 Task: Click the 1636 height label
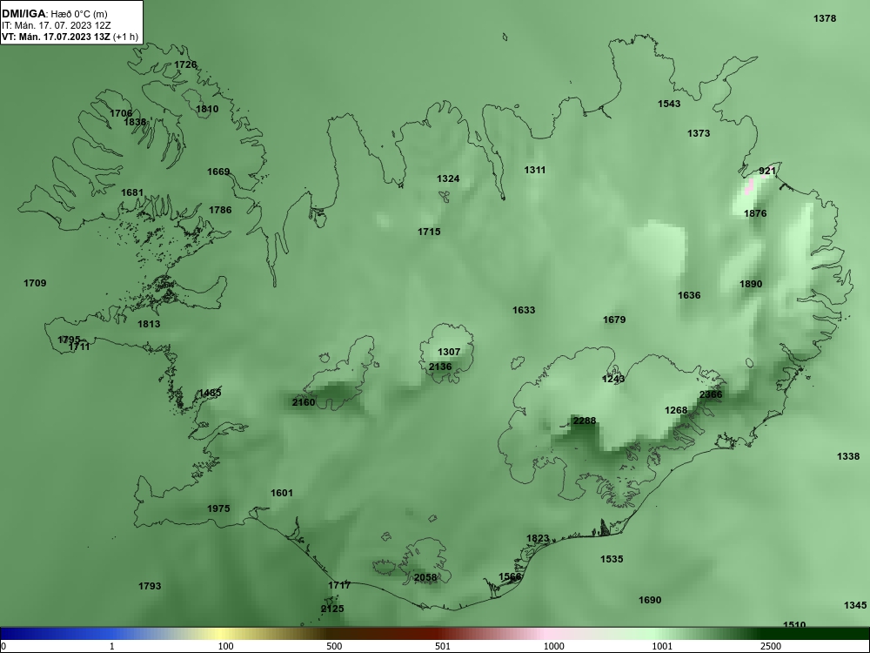point(689,295)
